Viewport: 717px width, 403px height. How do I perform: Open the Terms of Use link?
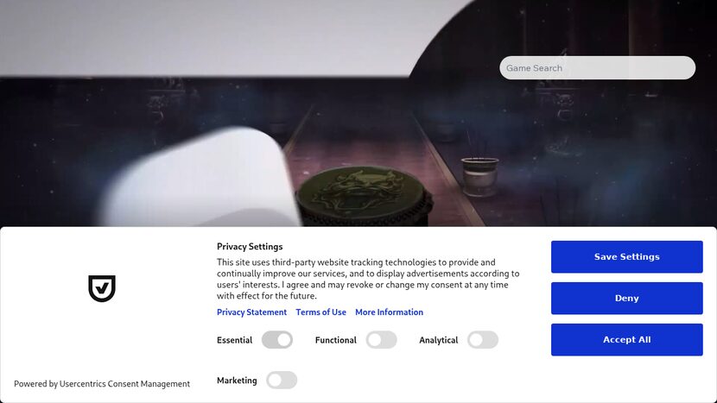click(x=321, y=312)
